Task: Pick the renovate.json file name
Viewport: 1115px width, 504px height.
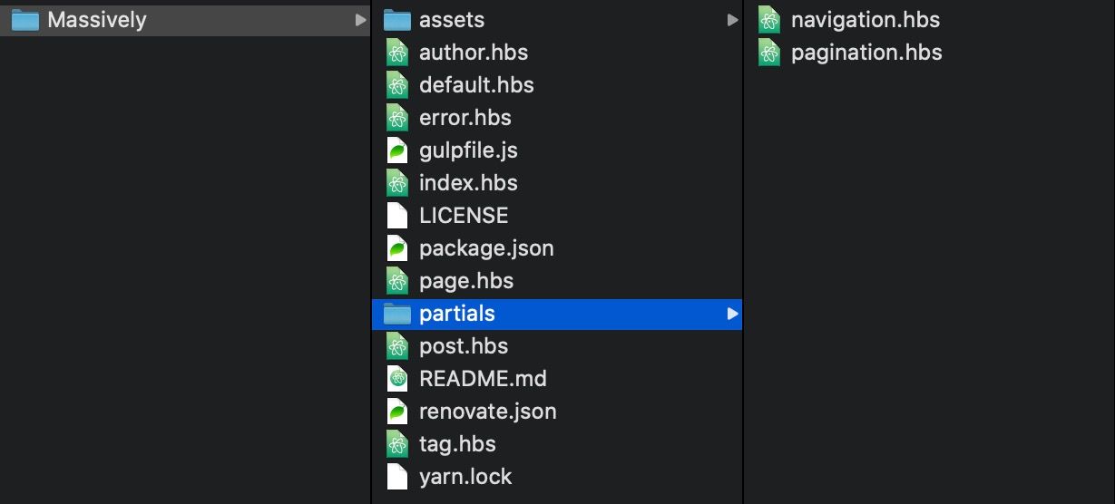Action: 487,412
